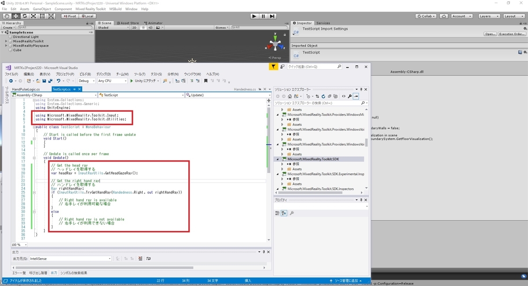Viewport: 528px width, 286px height.
Task: Click Unity にアタッチ start button
Action: (143, 81)
